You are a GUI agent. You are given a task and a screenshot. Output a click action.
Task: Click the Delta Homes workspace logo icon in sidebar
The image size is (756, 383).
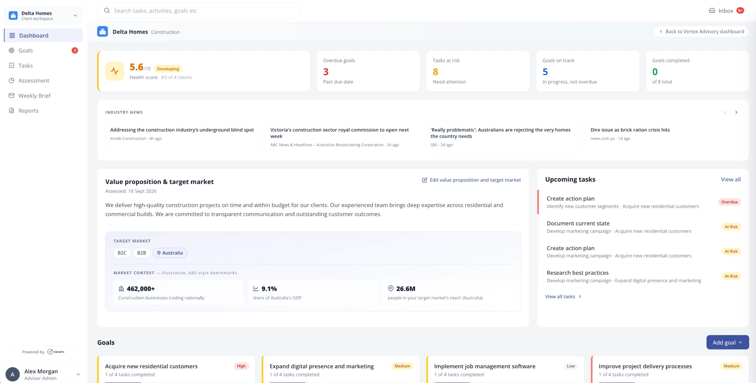(13, 15)
